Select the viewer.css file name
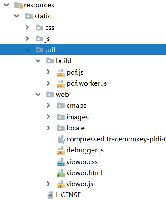 (82, 162)
